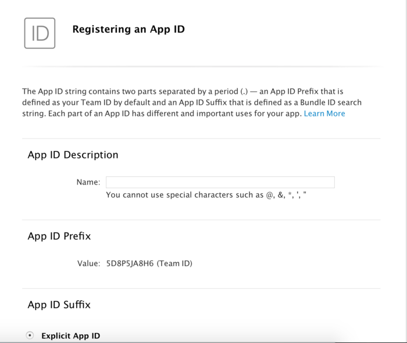Click the App ID Suffix section heading
Image resolution: width=407 pixels, height=343 pixels.
[59, 304]
